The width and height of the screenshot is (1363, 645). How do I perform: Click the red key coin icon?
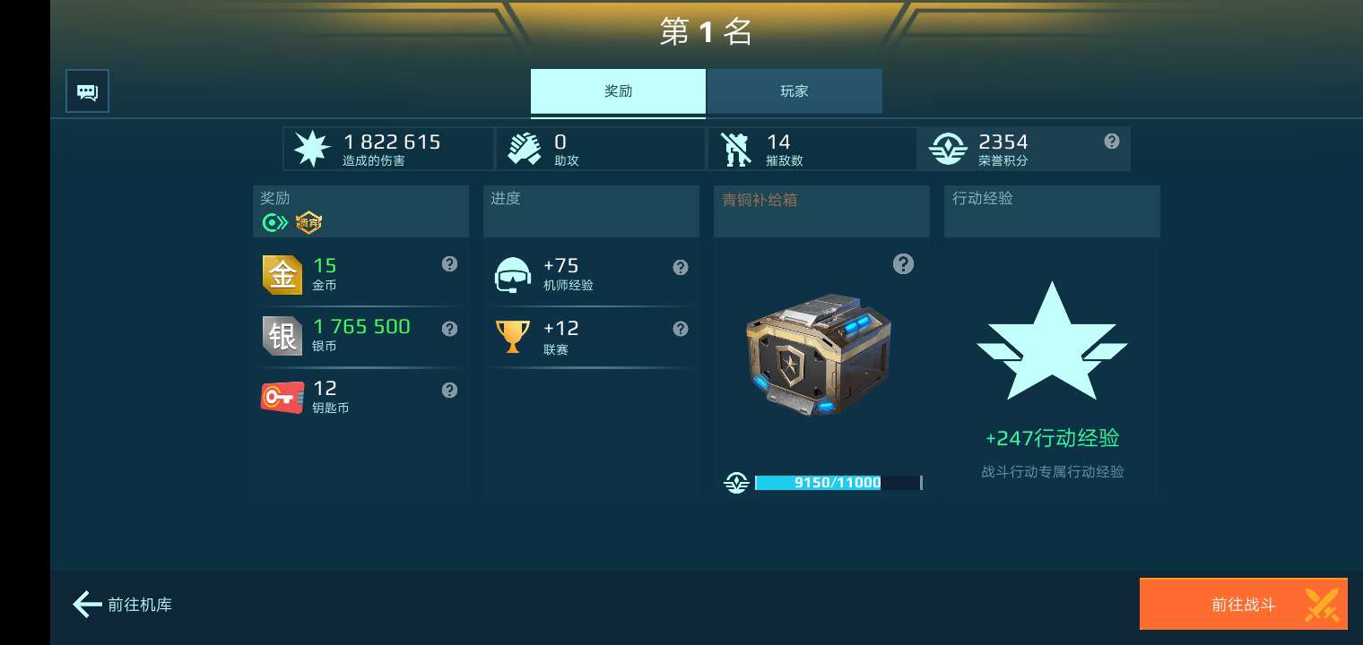[282, 397]
